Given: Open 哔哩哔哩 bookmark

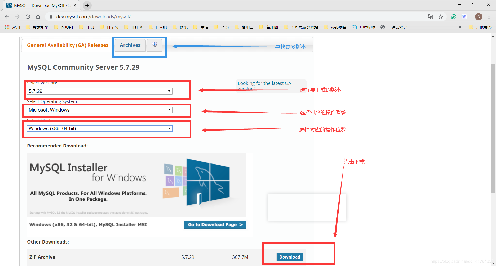Looking at the screenshot, I should click(x=363, y=27).
